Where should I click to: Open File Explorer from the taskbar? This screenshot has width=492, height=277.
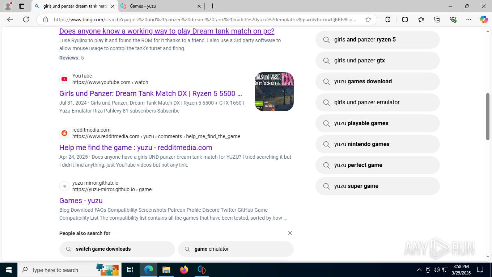click(x=166, y=270)
